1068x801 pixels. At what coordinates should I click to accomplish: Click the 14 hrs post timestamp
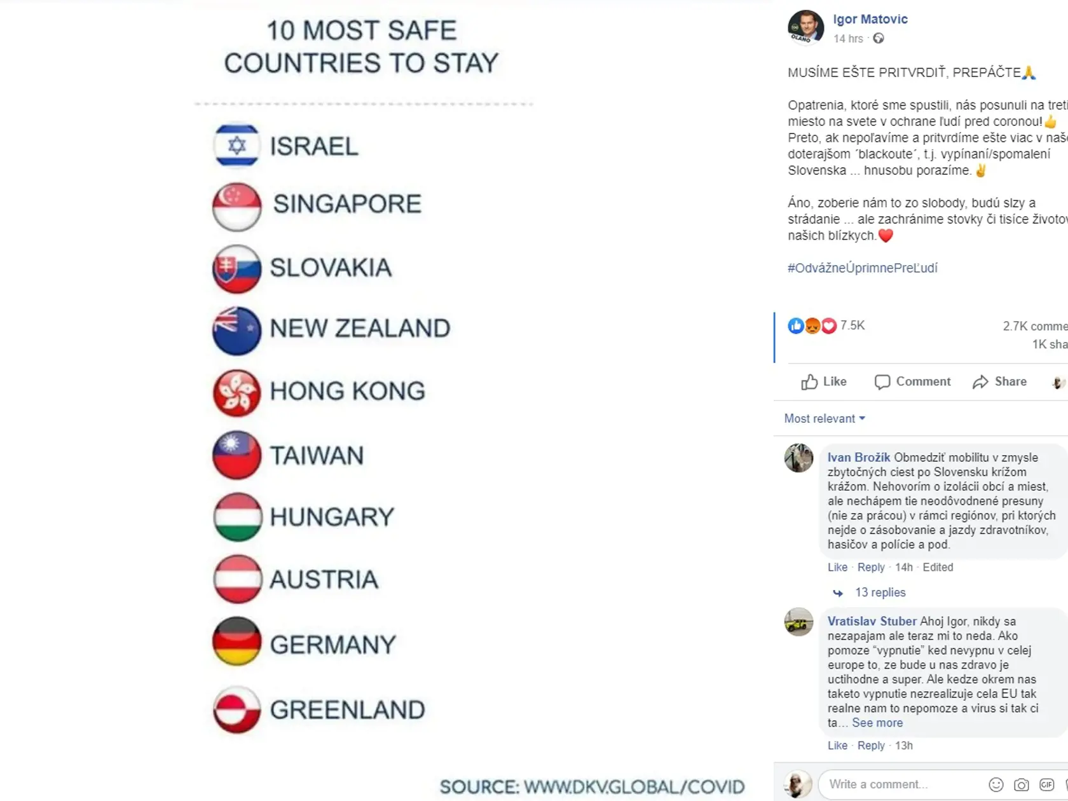pos(848,39)
